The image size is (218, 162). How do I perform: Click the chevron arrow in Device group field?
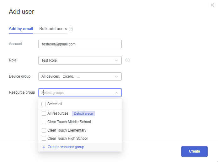tap(116, 76)
